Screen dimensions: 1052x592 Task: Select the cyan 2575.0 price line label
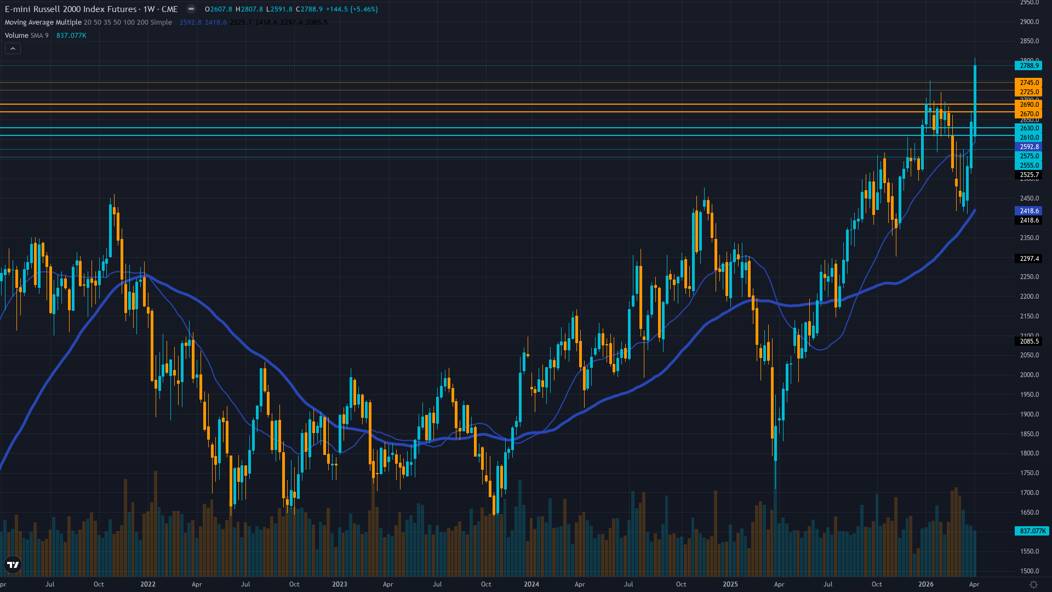pyautogui.click(x=1028, y=156)
